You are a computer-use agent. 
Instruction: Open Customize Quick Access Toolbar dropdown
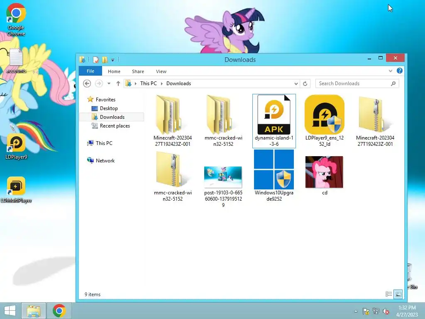[x=113, y=60]
